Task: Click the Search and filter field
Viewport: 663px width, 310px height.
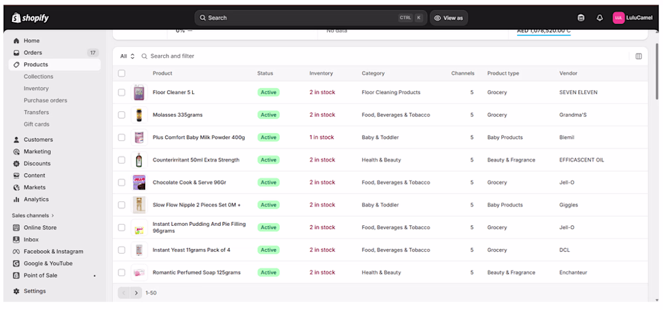Action: coord(383,56)
